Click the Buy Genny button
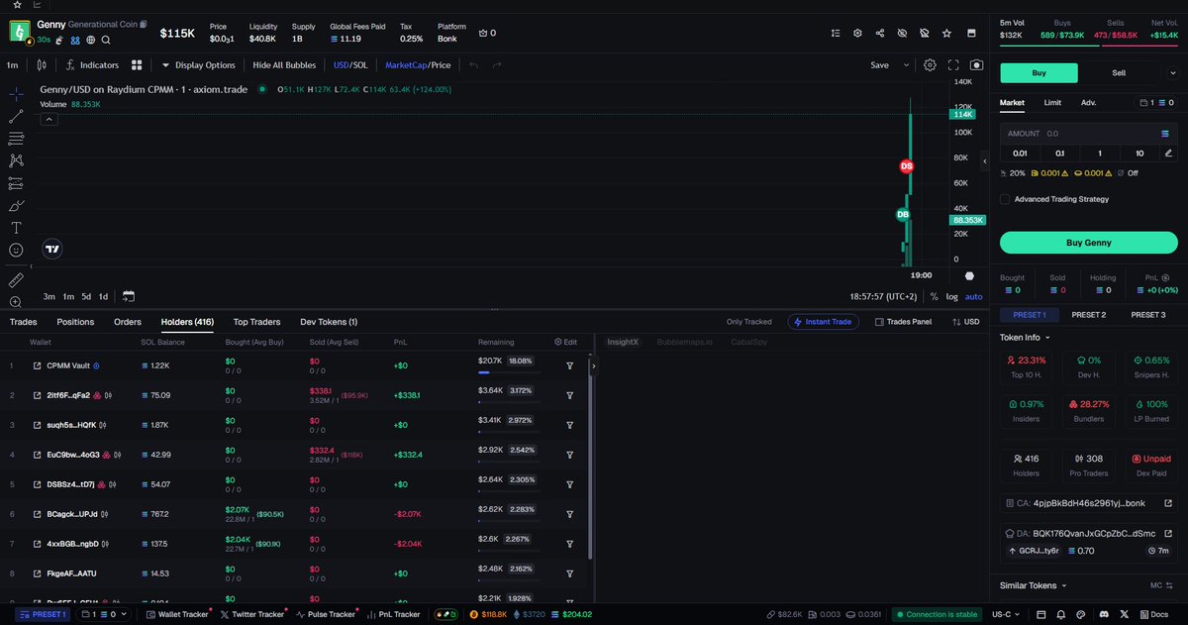This screenshot has width=1188, height=625. click(1088, 243)
